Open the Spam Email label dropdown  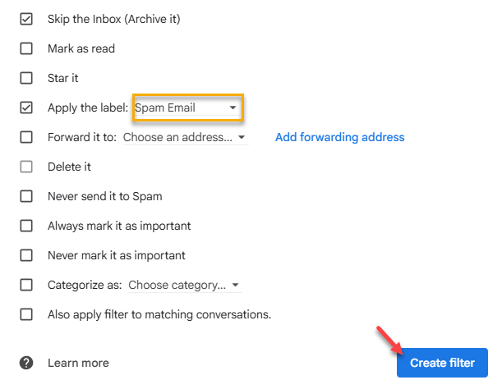tap(188, 108)
